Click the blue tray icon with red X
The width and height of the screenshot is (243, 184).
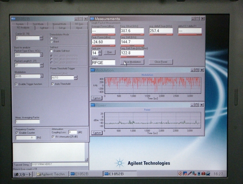click(x=185, y=173)
